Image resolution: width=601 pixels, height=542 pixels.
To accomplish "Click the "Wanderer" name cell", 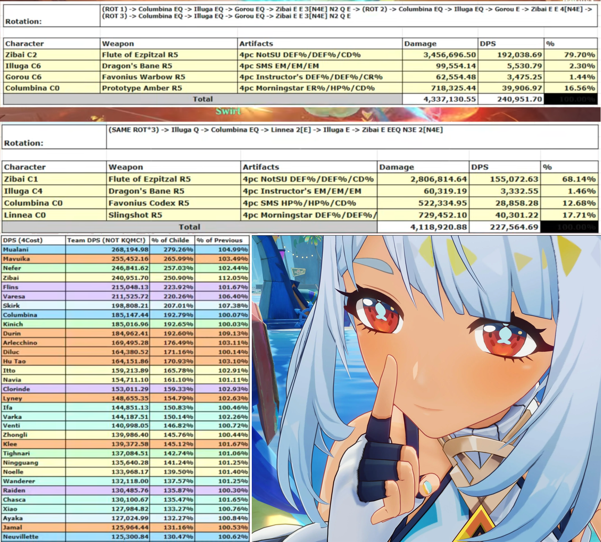I will 33,481.
